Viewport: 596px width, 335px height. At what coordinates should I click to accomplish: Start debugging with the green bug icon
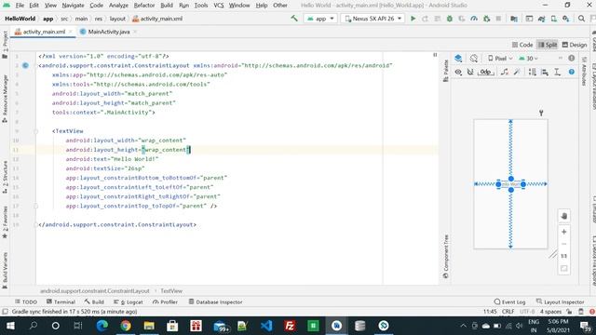click(x=449, y=19)
